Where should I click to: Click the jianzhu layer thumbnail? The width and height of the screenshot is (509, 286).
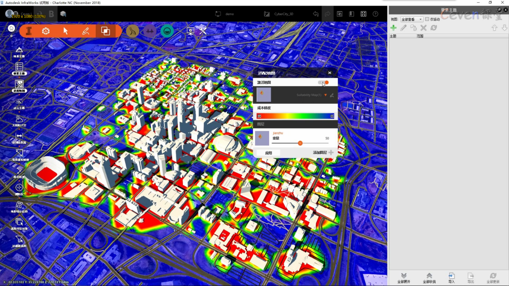click(262, 138)
